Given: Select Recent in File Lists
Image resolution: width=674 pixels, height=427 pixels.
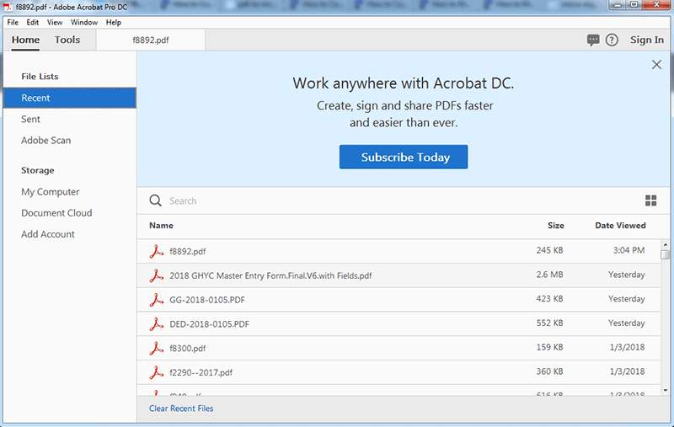Looking at the screenshot, I should (x=70, y=98).
